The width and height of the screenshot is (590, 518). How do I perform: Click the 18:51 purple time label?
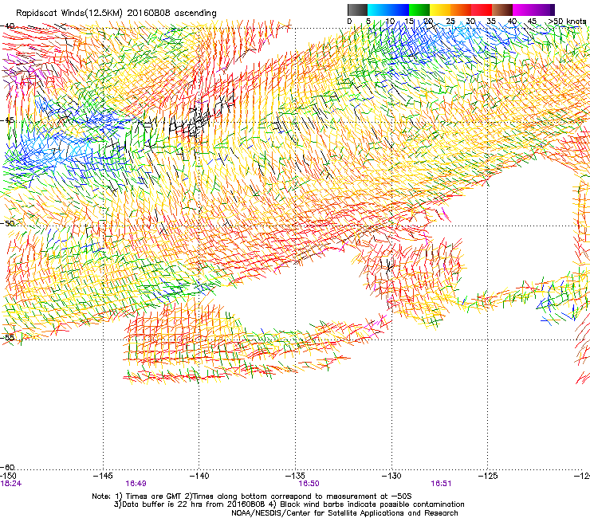pyautogui.click(x=442, y=484)
